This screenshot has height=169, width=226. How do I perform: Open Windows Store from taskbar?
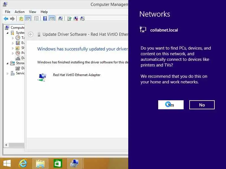point(58,163)
